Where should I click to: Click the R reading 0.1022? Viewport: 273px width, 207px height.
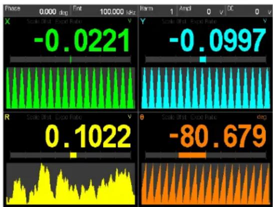coord(88,136)
